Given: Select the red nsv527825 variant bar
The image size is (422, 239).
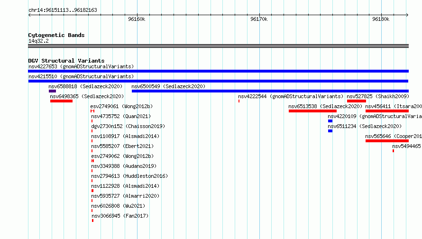Looking at the screenshot, I should (357, 101).
